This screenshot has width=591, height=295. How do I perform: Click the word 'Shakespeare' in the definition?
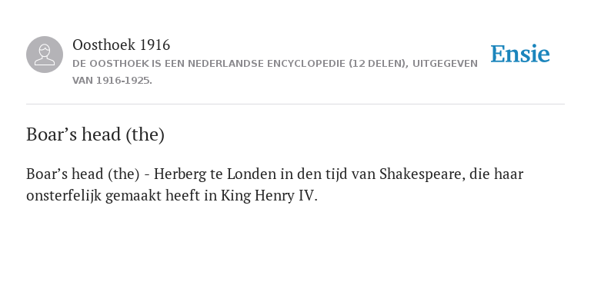pos(422,174)
